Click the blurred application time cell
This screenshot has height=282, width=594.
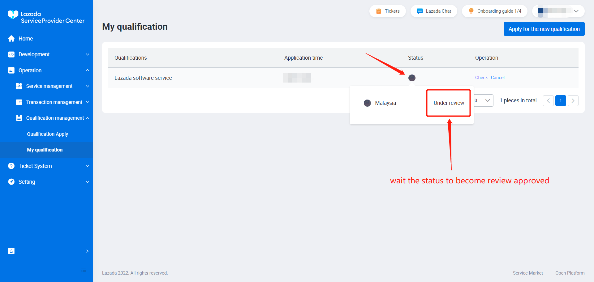[297, 78]
